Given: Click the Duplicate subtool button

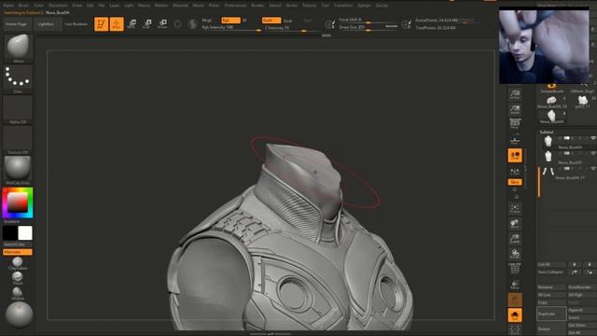Looking at the screenshot, I should [551, 314].
